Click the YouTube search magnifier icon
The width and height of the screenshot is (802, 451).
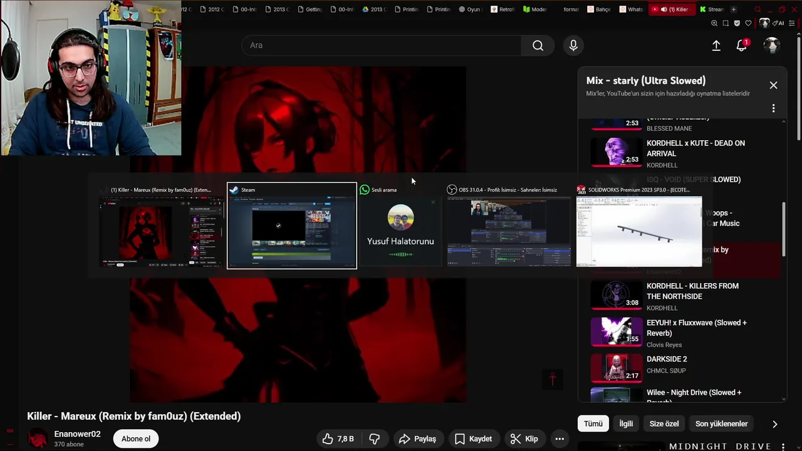[538, 45]
